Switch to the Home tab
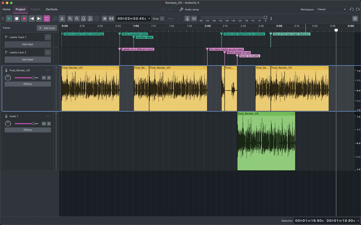Viewport: 361px width, 225px height. tap(6, 9)
